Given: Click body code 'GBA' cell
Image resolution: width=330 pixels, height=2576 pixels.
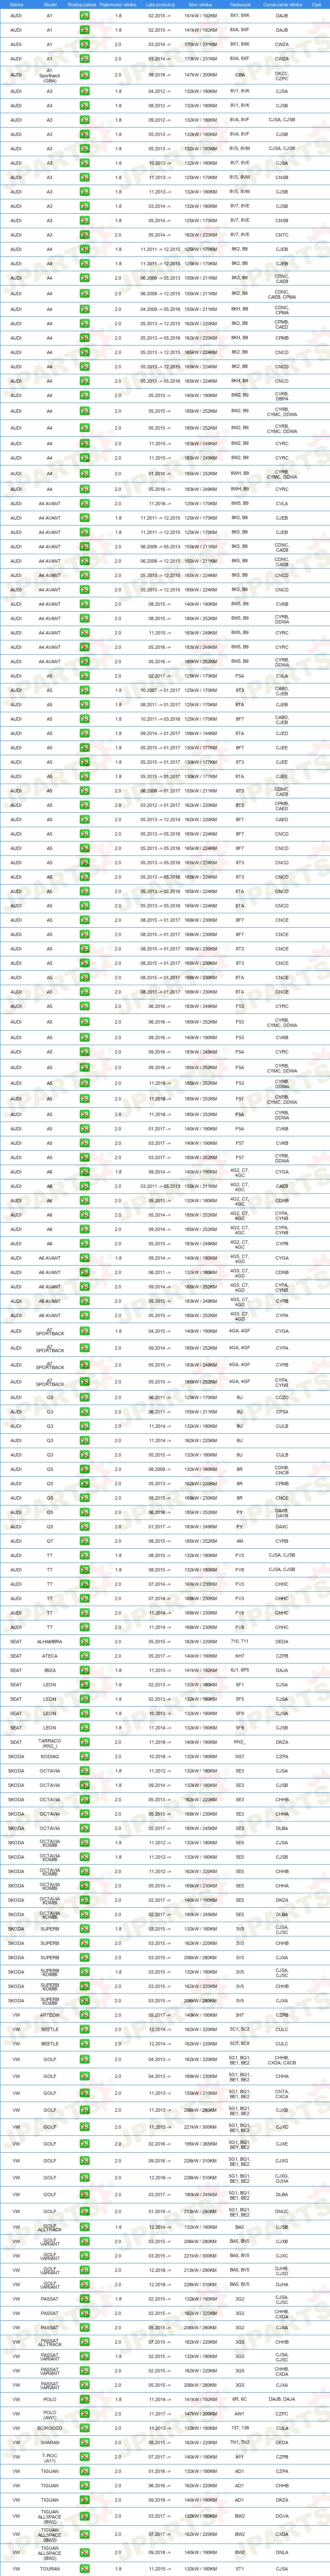Looking at the screenshot, I should point(240,75).
